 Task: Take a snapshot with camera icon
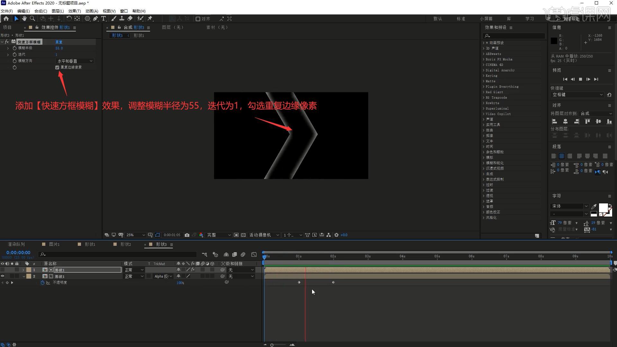coord(187,235)
